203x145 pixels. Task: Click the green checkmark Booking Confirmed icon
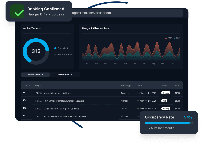17,11
